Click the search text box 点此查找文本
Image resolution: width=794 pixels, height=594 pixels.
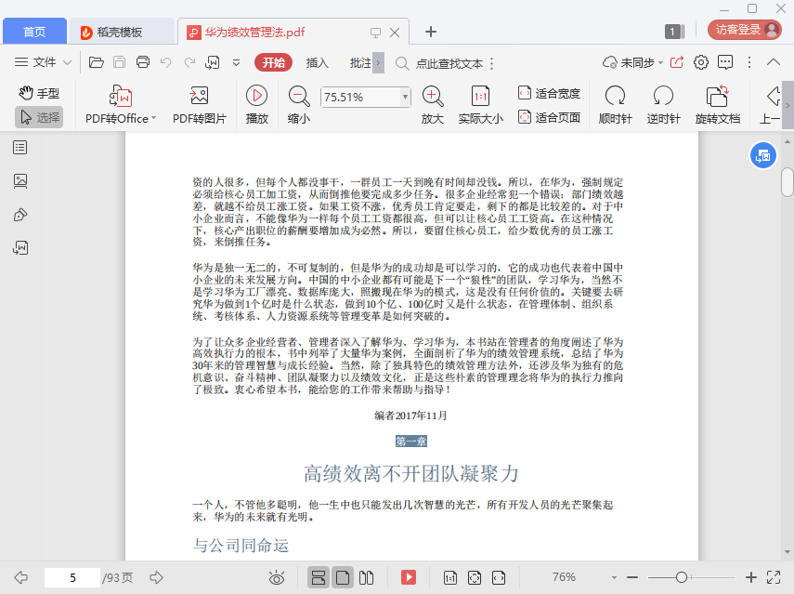(449, 63)
